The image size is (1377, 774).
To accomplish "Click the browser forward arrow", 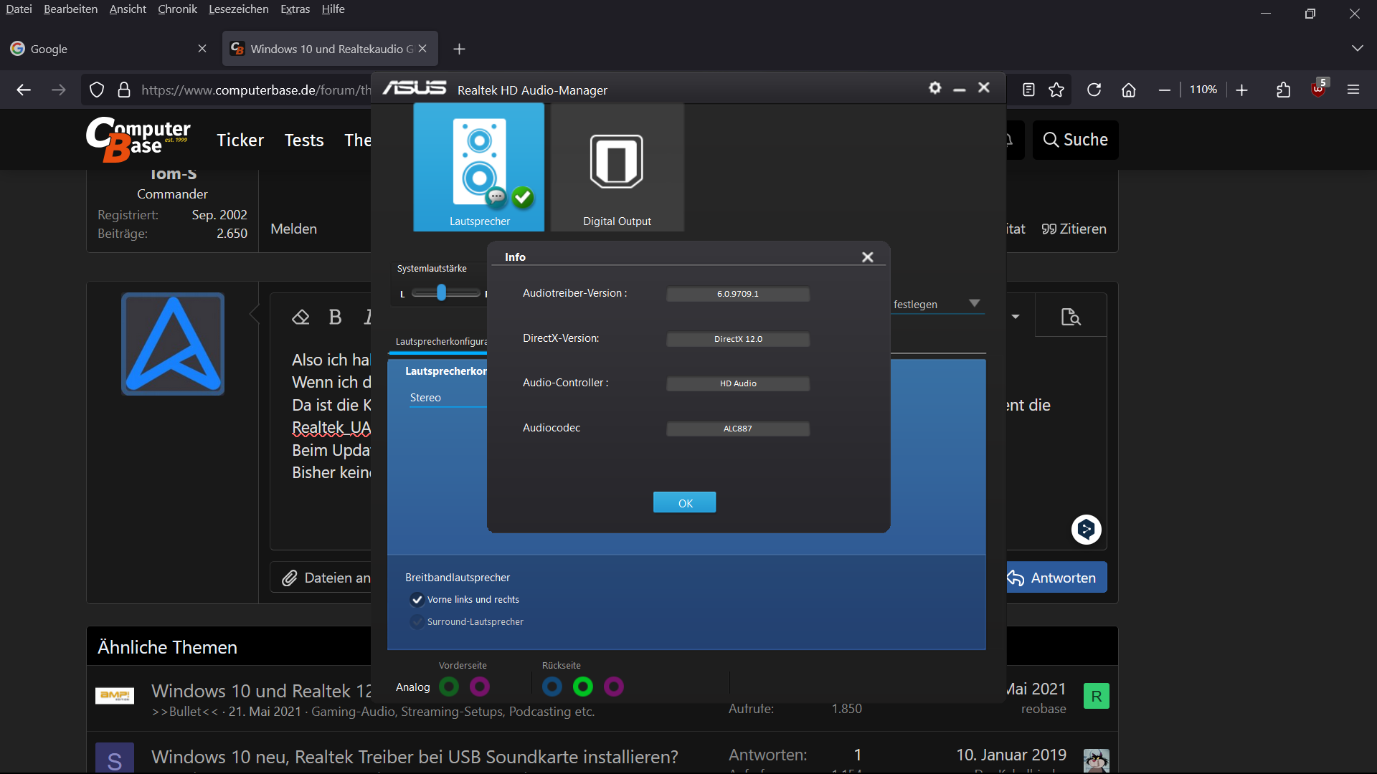I will click(x=59, y=90).
